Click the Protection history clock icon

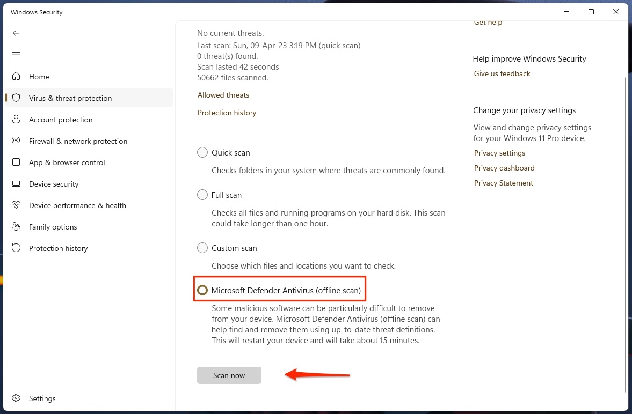click(16, 248)
